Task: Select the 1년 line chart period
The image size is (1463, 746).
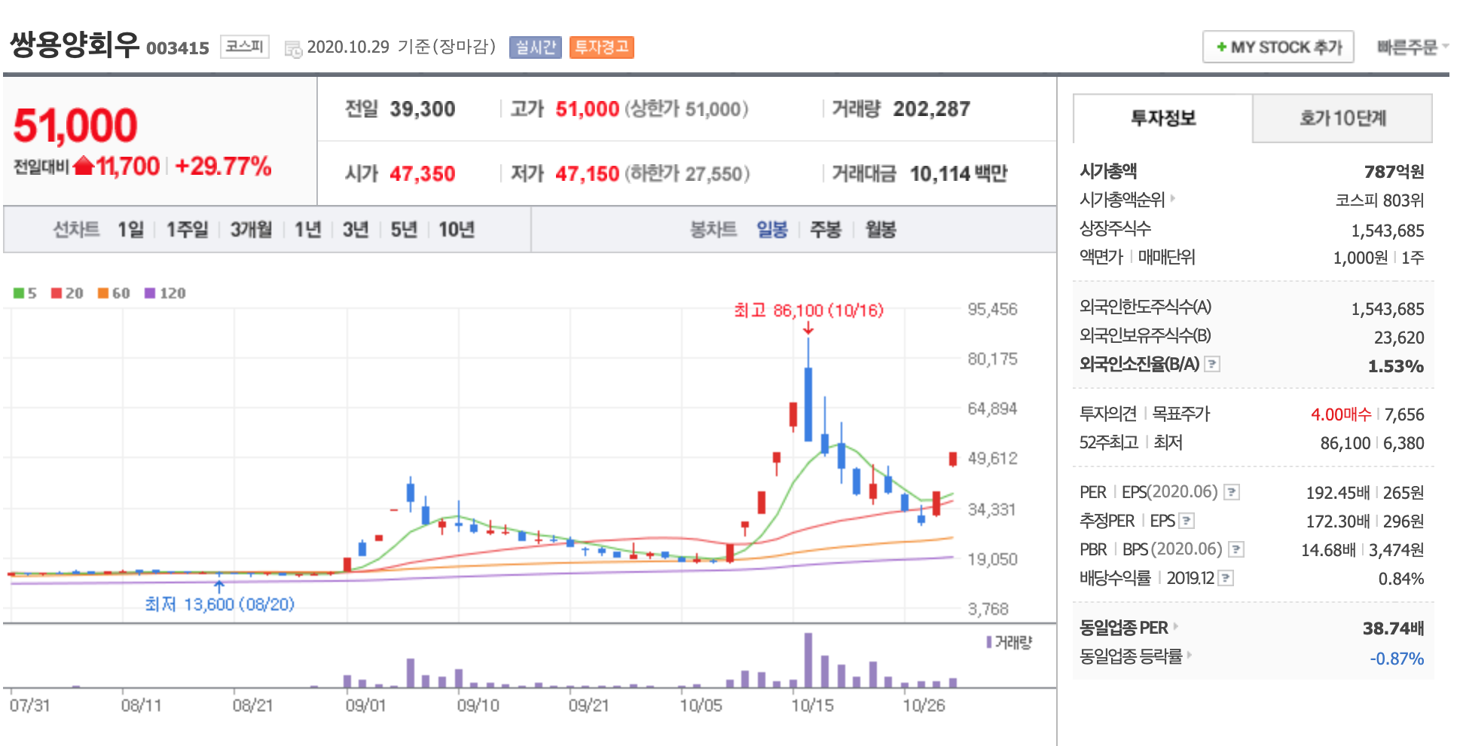Action: (307, 229)
